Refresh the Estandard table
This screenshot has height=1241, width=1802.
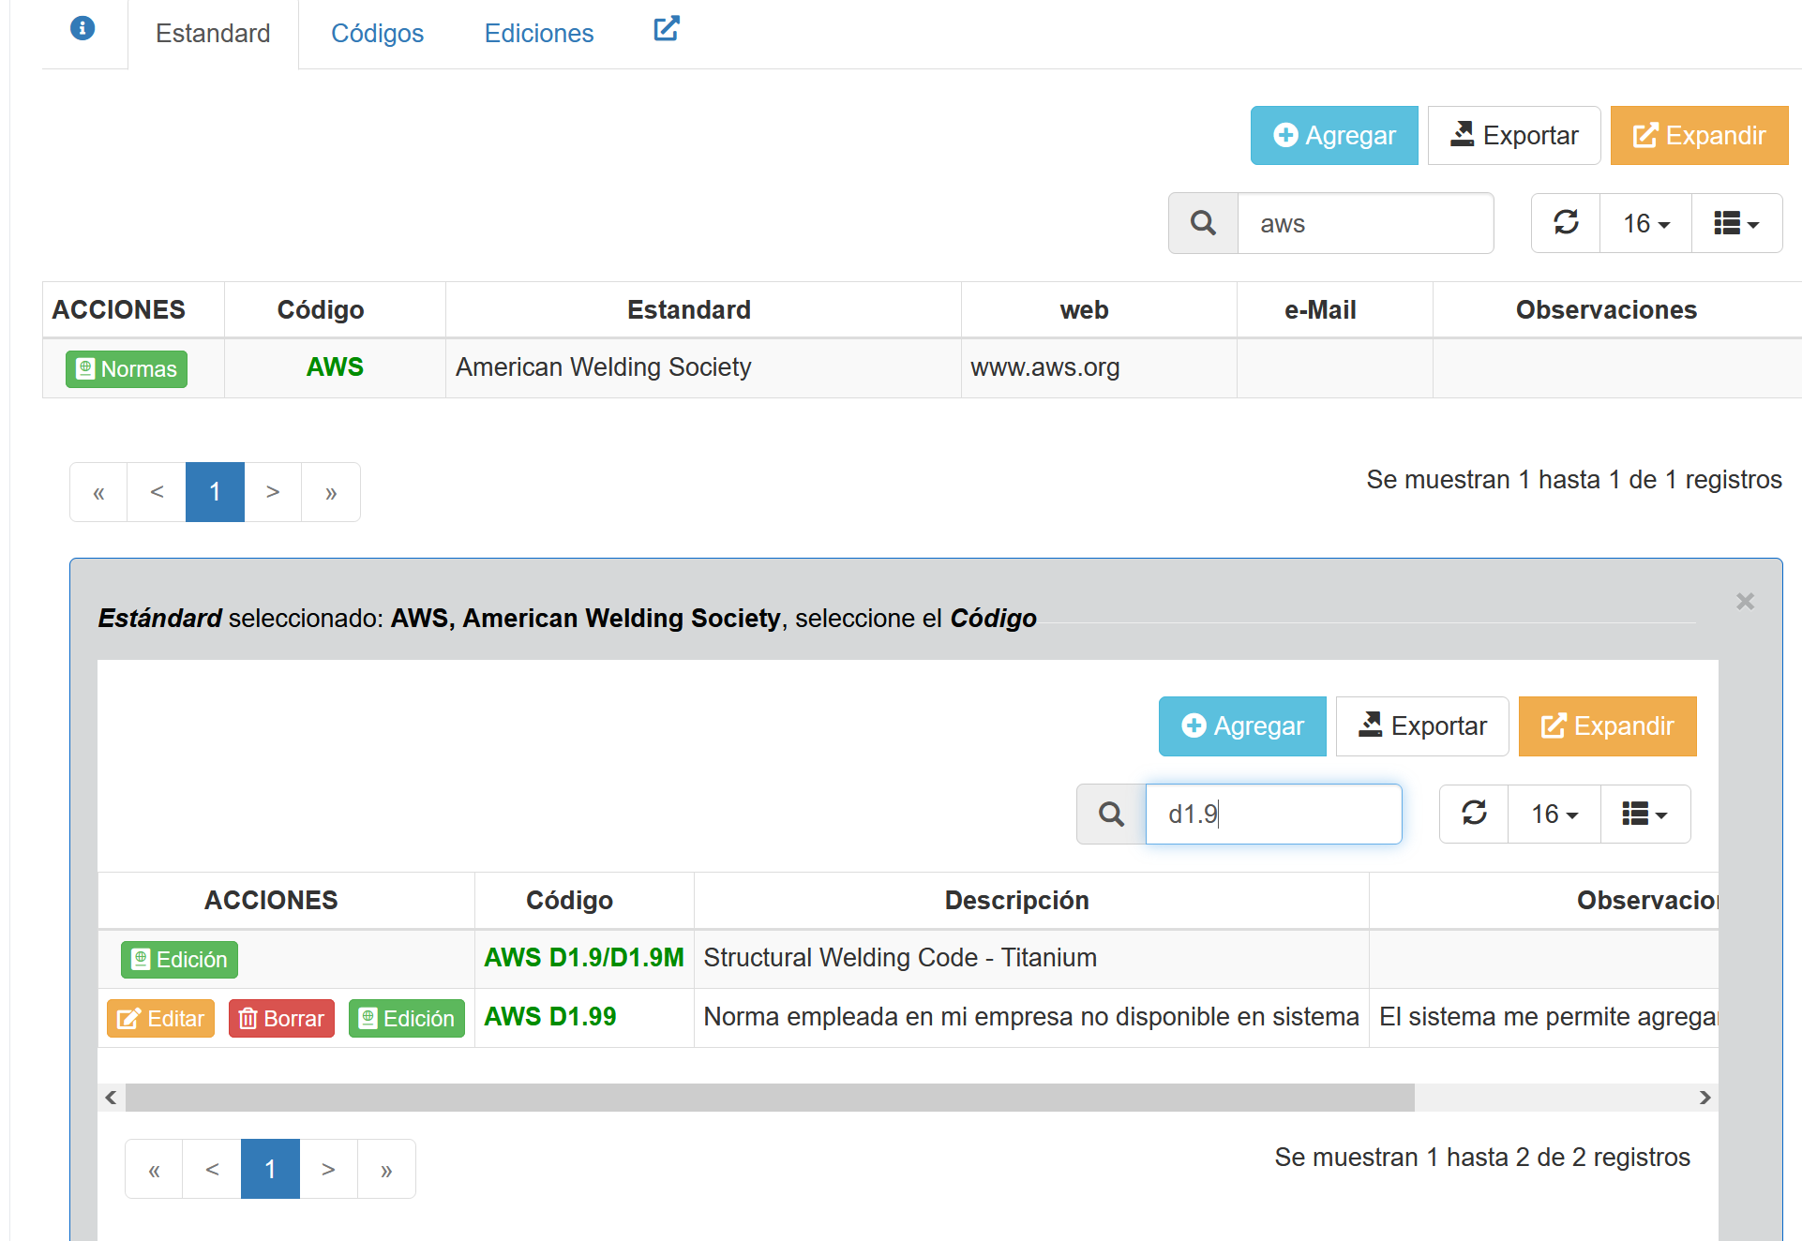pyautogui.click(x=1566, y=223)
